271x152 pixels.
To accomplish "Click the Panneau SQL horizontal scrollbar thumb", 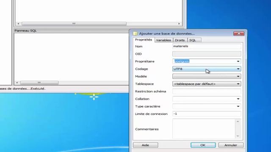I will pyautogui.click(x=39, y=83).
